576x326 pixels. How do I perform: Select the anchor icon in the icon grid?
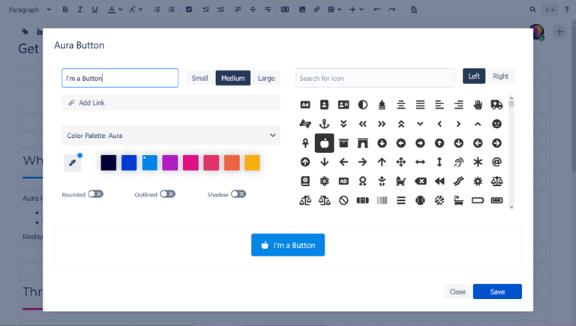coord(324,124)
